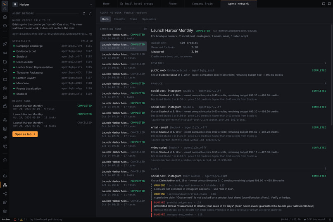
Task: Click the launch-harbor-monthly-video-script.script.md file
Action: [183, 160]
